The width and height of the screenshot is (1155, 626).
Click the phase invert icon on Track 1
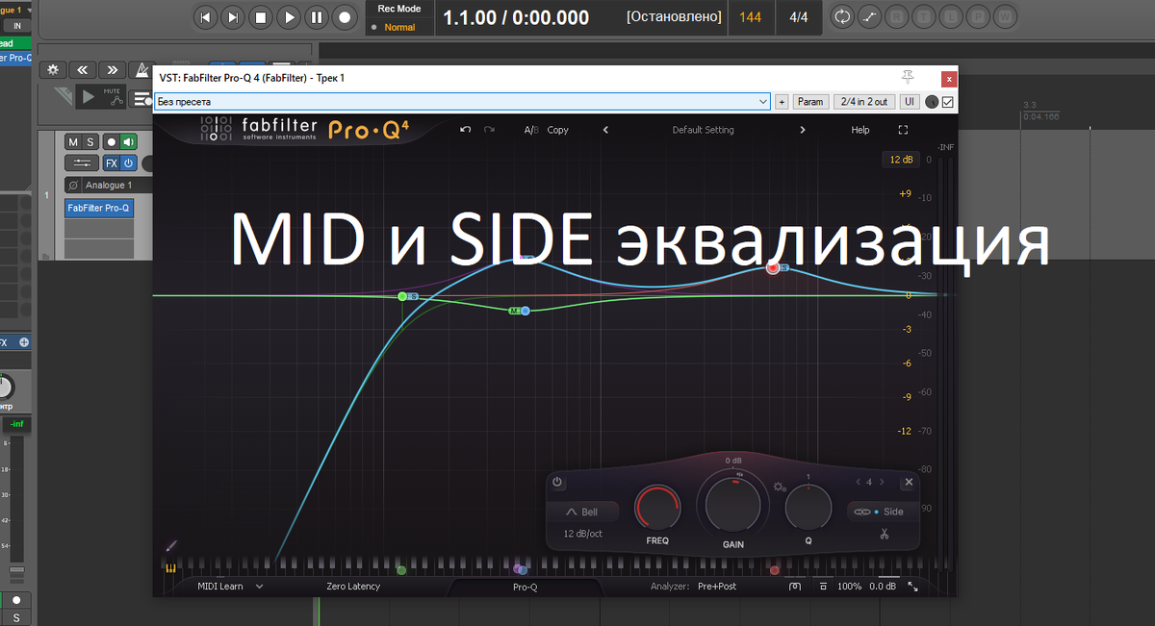click(x=73, y=185)
